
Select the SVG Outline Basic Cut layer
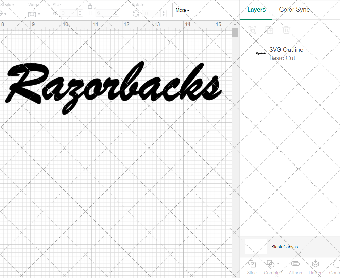(x=286, y=54)
